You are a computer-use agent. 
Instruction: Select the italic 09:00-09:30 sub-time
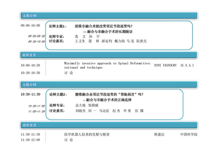pos(36,36)
